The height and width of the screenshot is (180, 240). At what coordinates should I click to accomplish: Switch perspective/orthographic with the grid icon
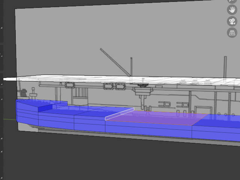pos(232,33)
